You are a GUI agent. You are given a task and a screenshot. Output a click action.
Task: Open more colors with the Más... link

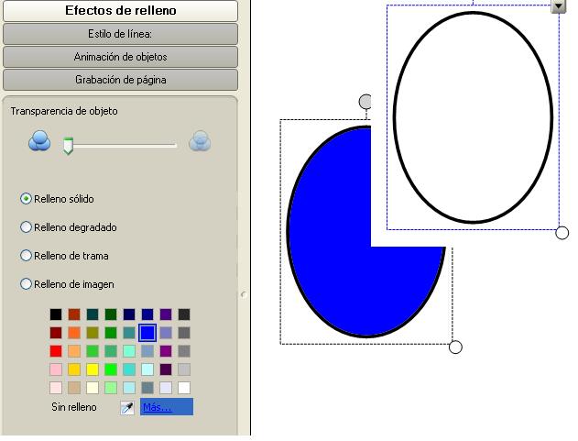pos(158,407)
